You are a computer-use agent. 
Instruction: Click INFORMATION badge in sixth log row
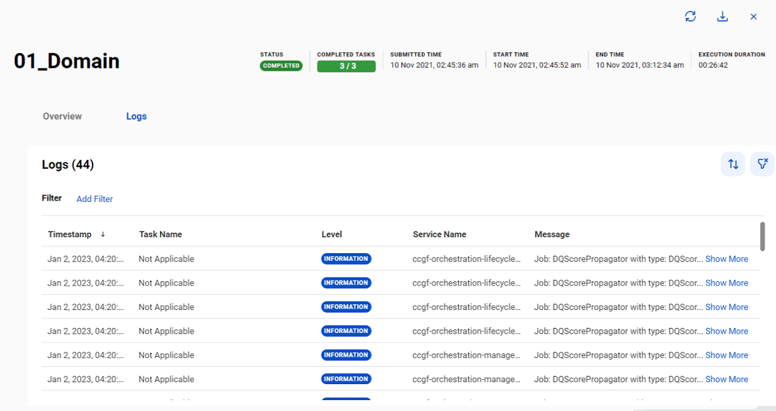coord(346,379)
